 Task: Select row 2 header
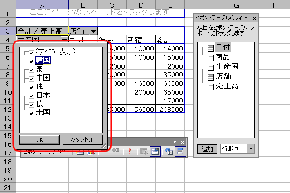tap(8, 23)
